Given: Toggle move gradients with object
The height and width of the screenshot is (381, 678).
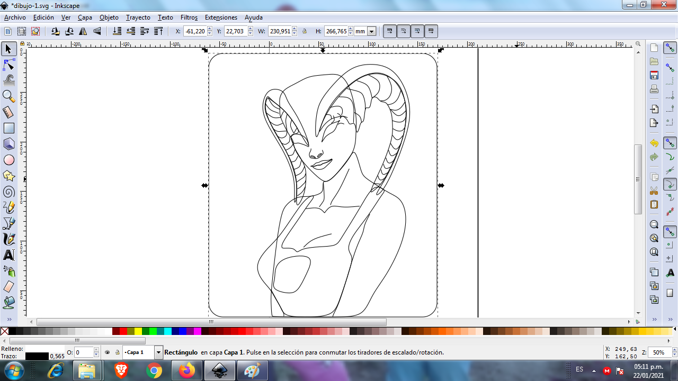Looking at the screenshot, I should [417, 31].
